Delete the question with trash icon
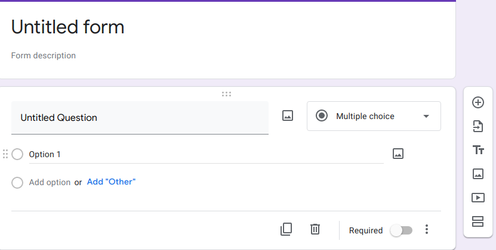Viewport: 496px width, 250px height. click(x=315, y=229)
